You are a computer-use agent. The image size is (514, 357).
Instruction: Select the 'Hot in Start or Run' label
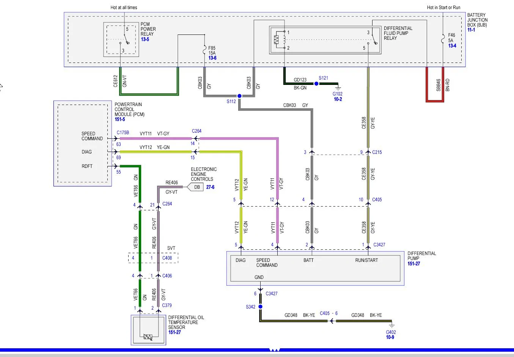(x=443, y=8)
